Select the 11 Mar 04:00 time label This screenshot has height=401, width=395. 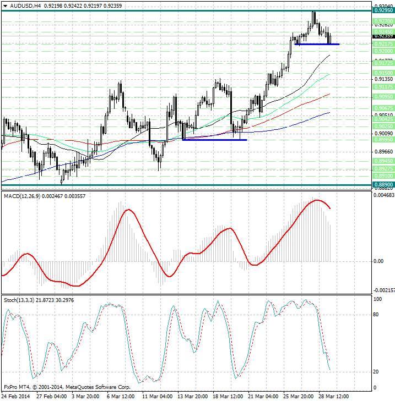tap(157, 397)
